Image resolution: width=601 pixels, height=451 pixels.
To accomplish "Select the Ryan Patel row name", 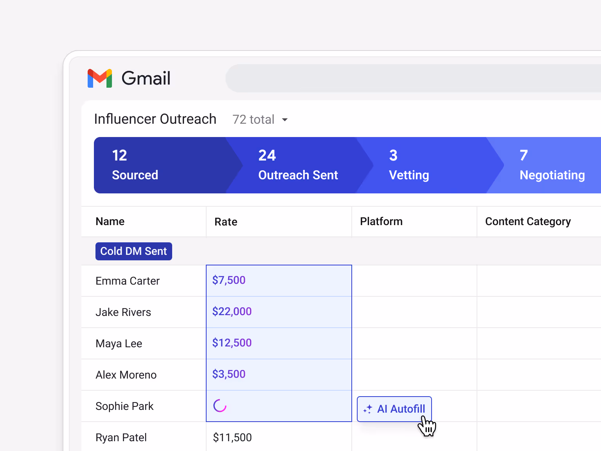I will [x=121, y=438].
